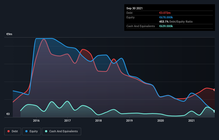This screenshot has height=140, width=219.
Task: Click the teal Cash And Equivalents legend dot
Action: tap(46, 131)
